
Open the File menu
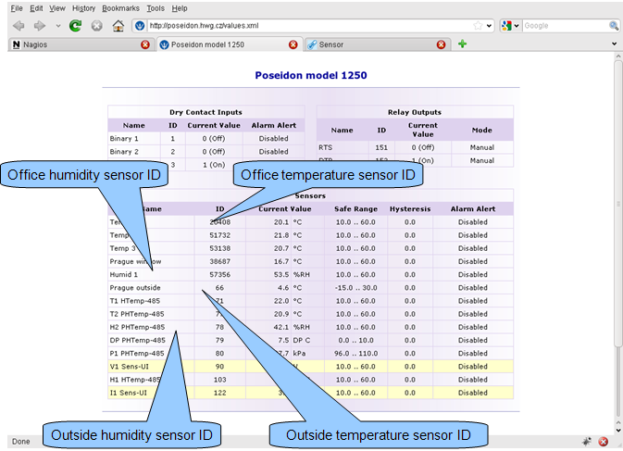17,8
